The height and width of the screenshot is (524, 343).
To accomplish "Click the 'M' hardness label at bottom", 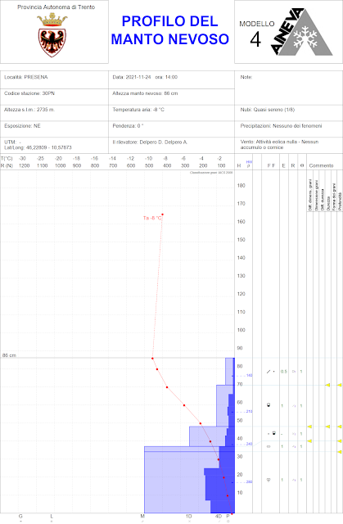I will click(x=142, y=517).
